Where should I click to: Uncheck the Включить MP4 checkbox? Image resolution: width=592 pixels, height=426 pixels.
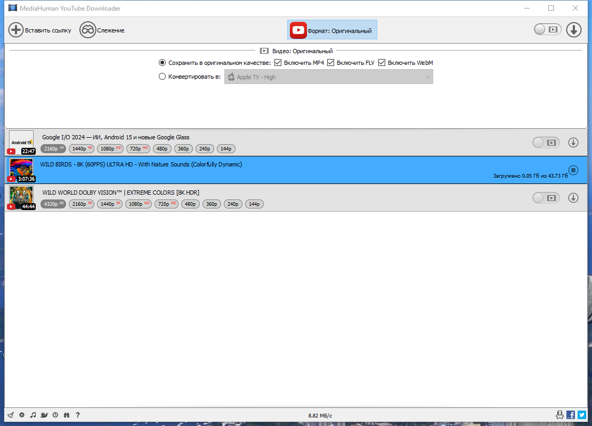278,63
